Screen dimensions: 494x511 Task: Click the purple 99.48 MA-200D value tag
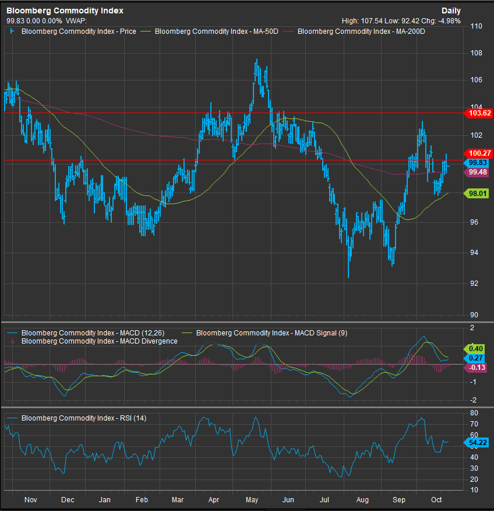pos(477,172)
